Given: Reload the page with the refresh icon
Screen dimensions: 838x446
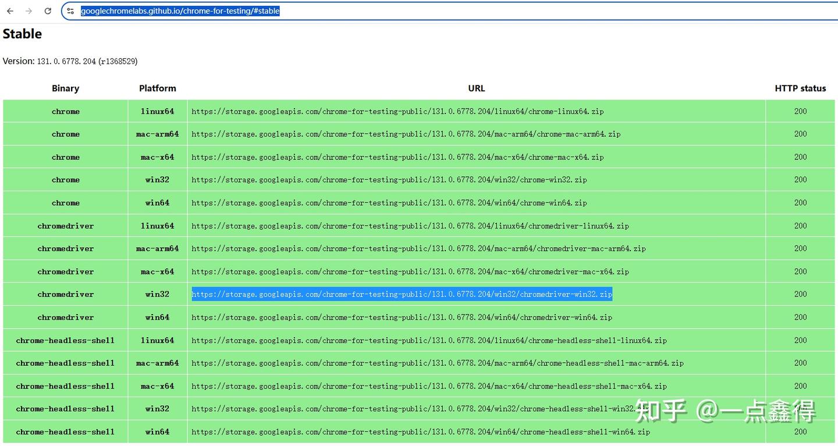Looking at the screenshot, I should [x=48, y=11].
